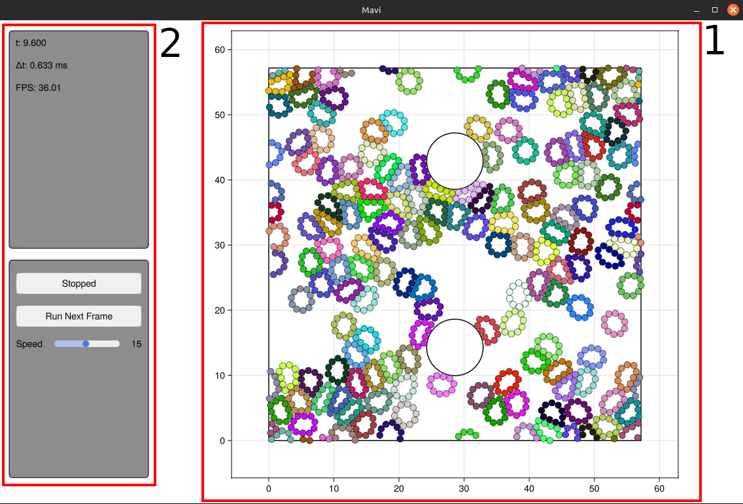Click the Speed value 15 readout
This screenshot has width=743, height=504.
pos(136,344)
